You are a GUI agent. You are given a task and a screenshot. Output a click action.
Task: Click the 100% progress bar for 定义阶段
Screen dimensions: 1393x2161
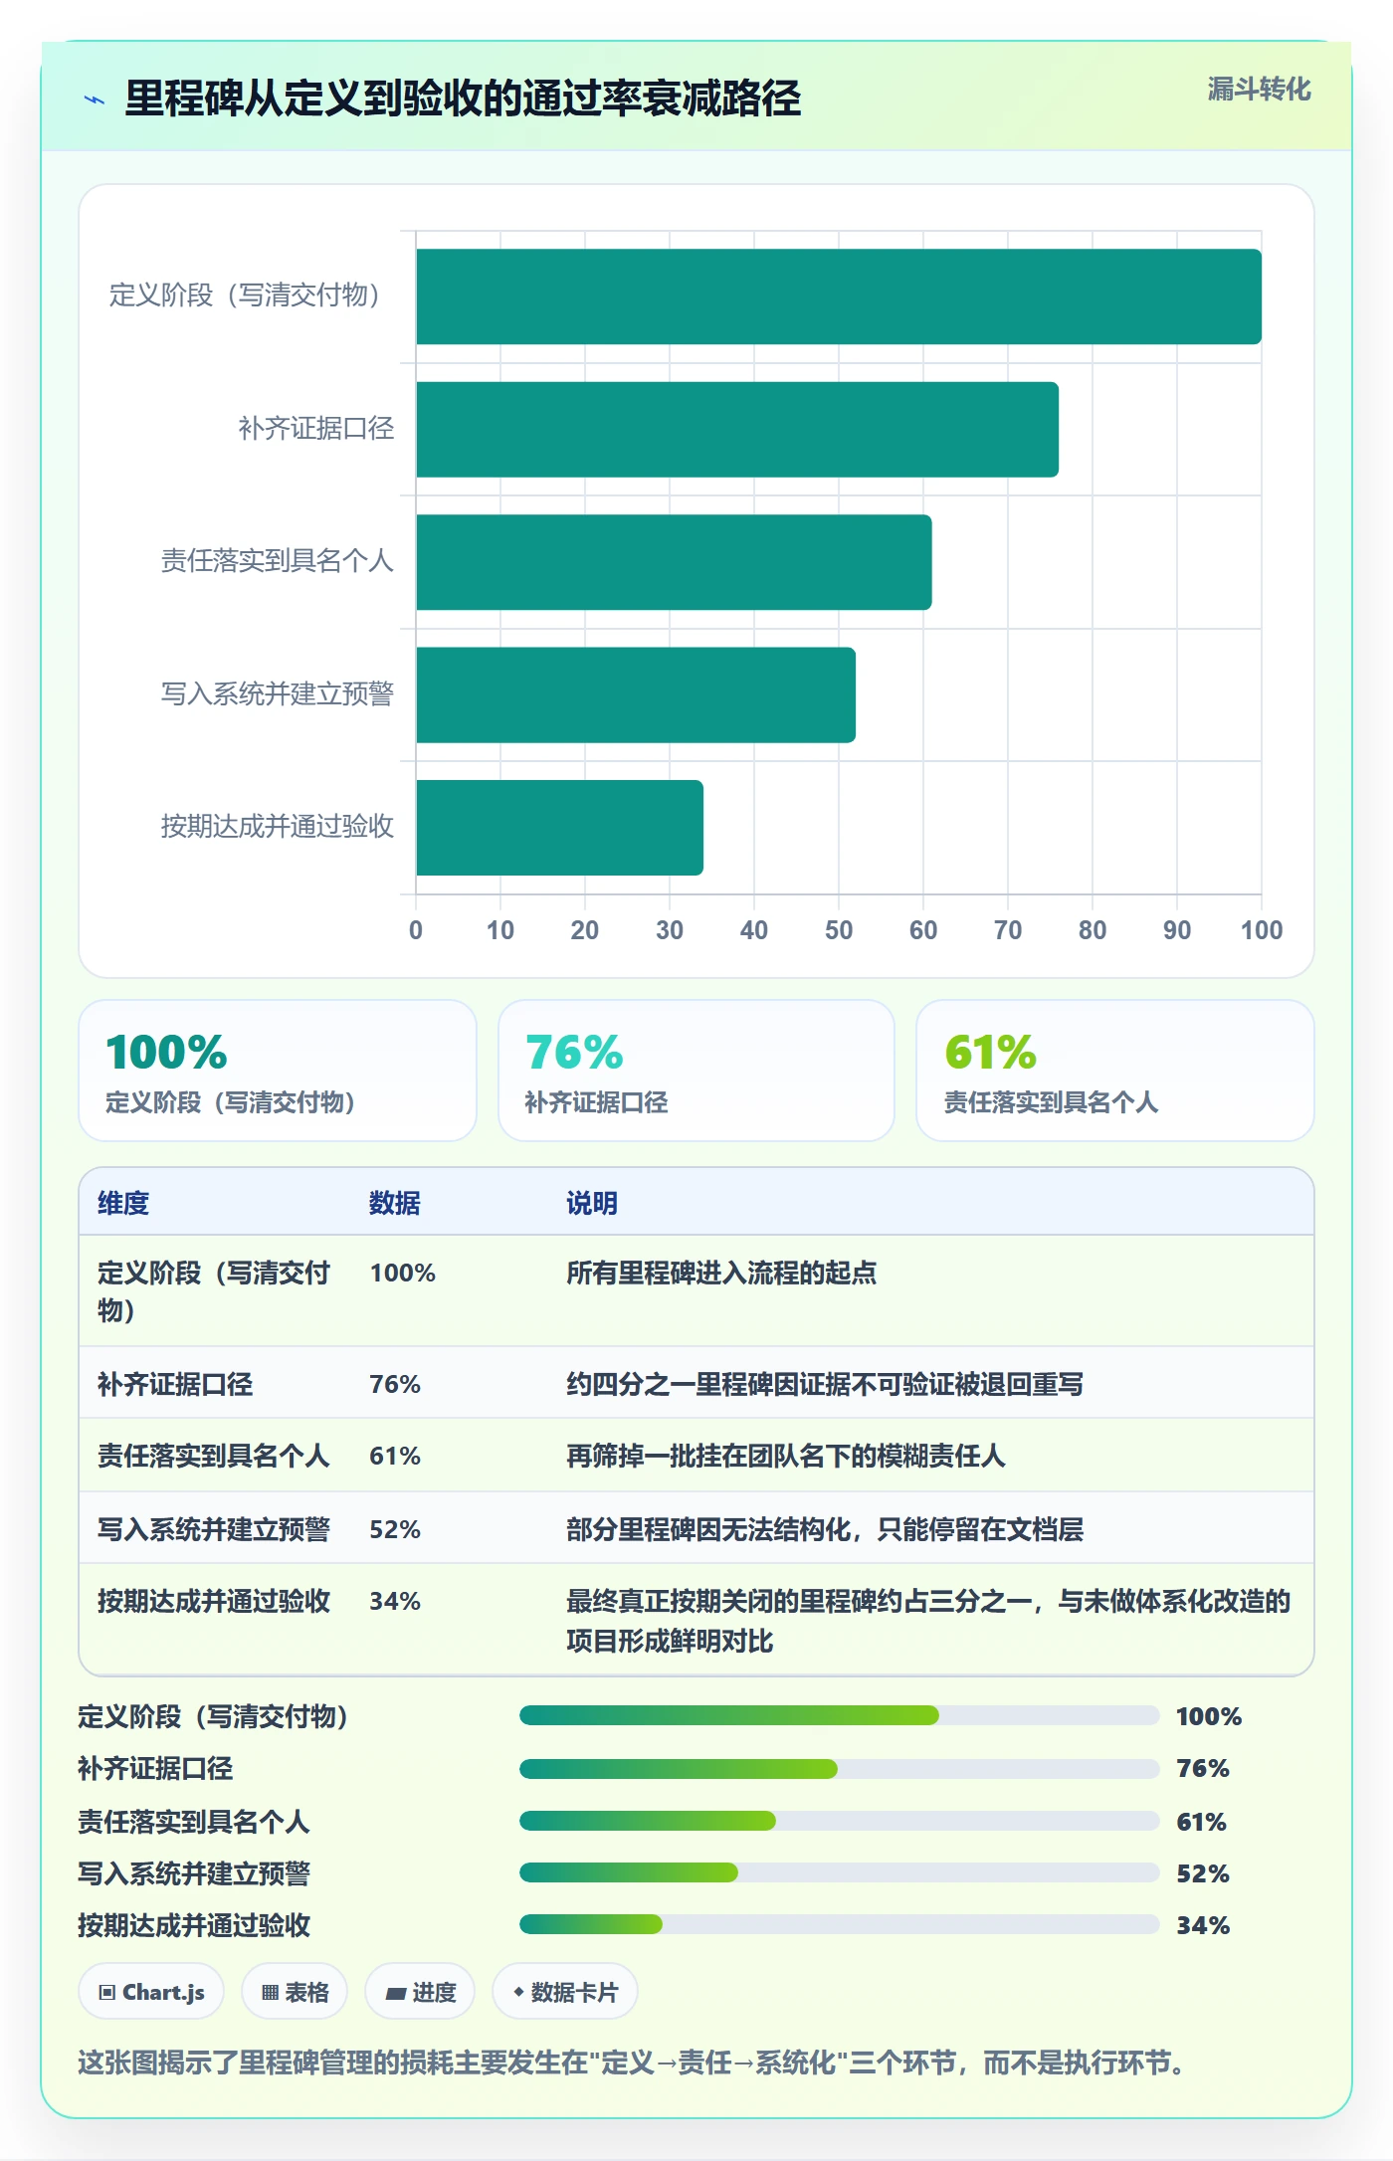pyautogui.click(x=840, y=1715)
